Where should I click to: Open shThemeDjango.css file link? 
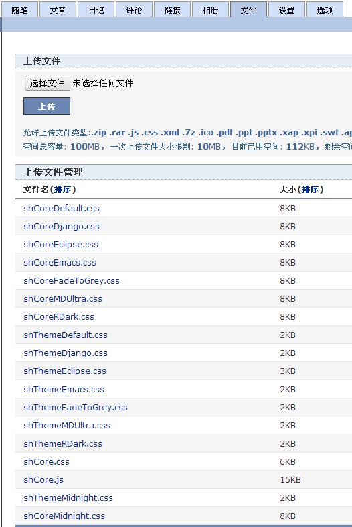coord(66,353)
